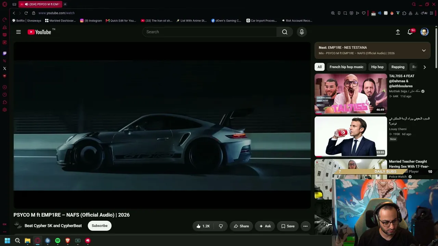
Task: Click the zoom magnifier in the address bar
Action: coord(333,13)
